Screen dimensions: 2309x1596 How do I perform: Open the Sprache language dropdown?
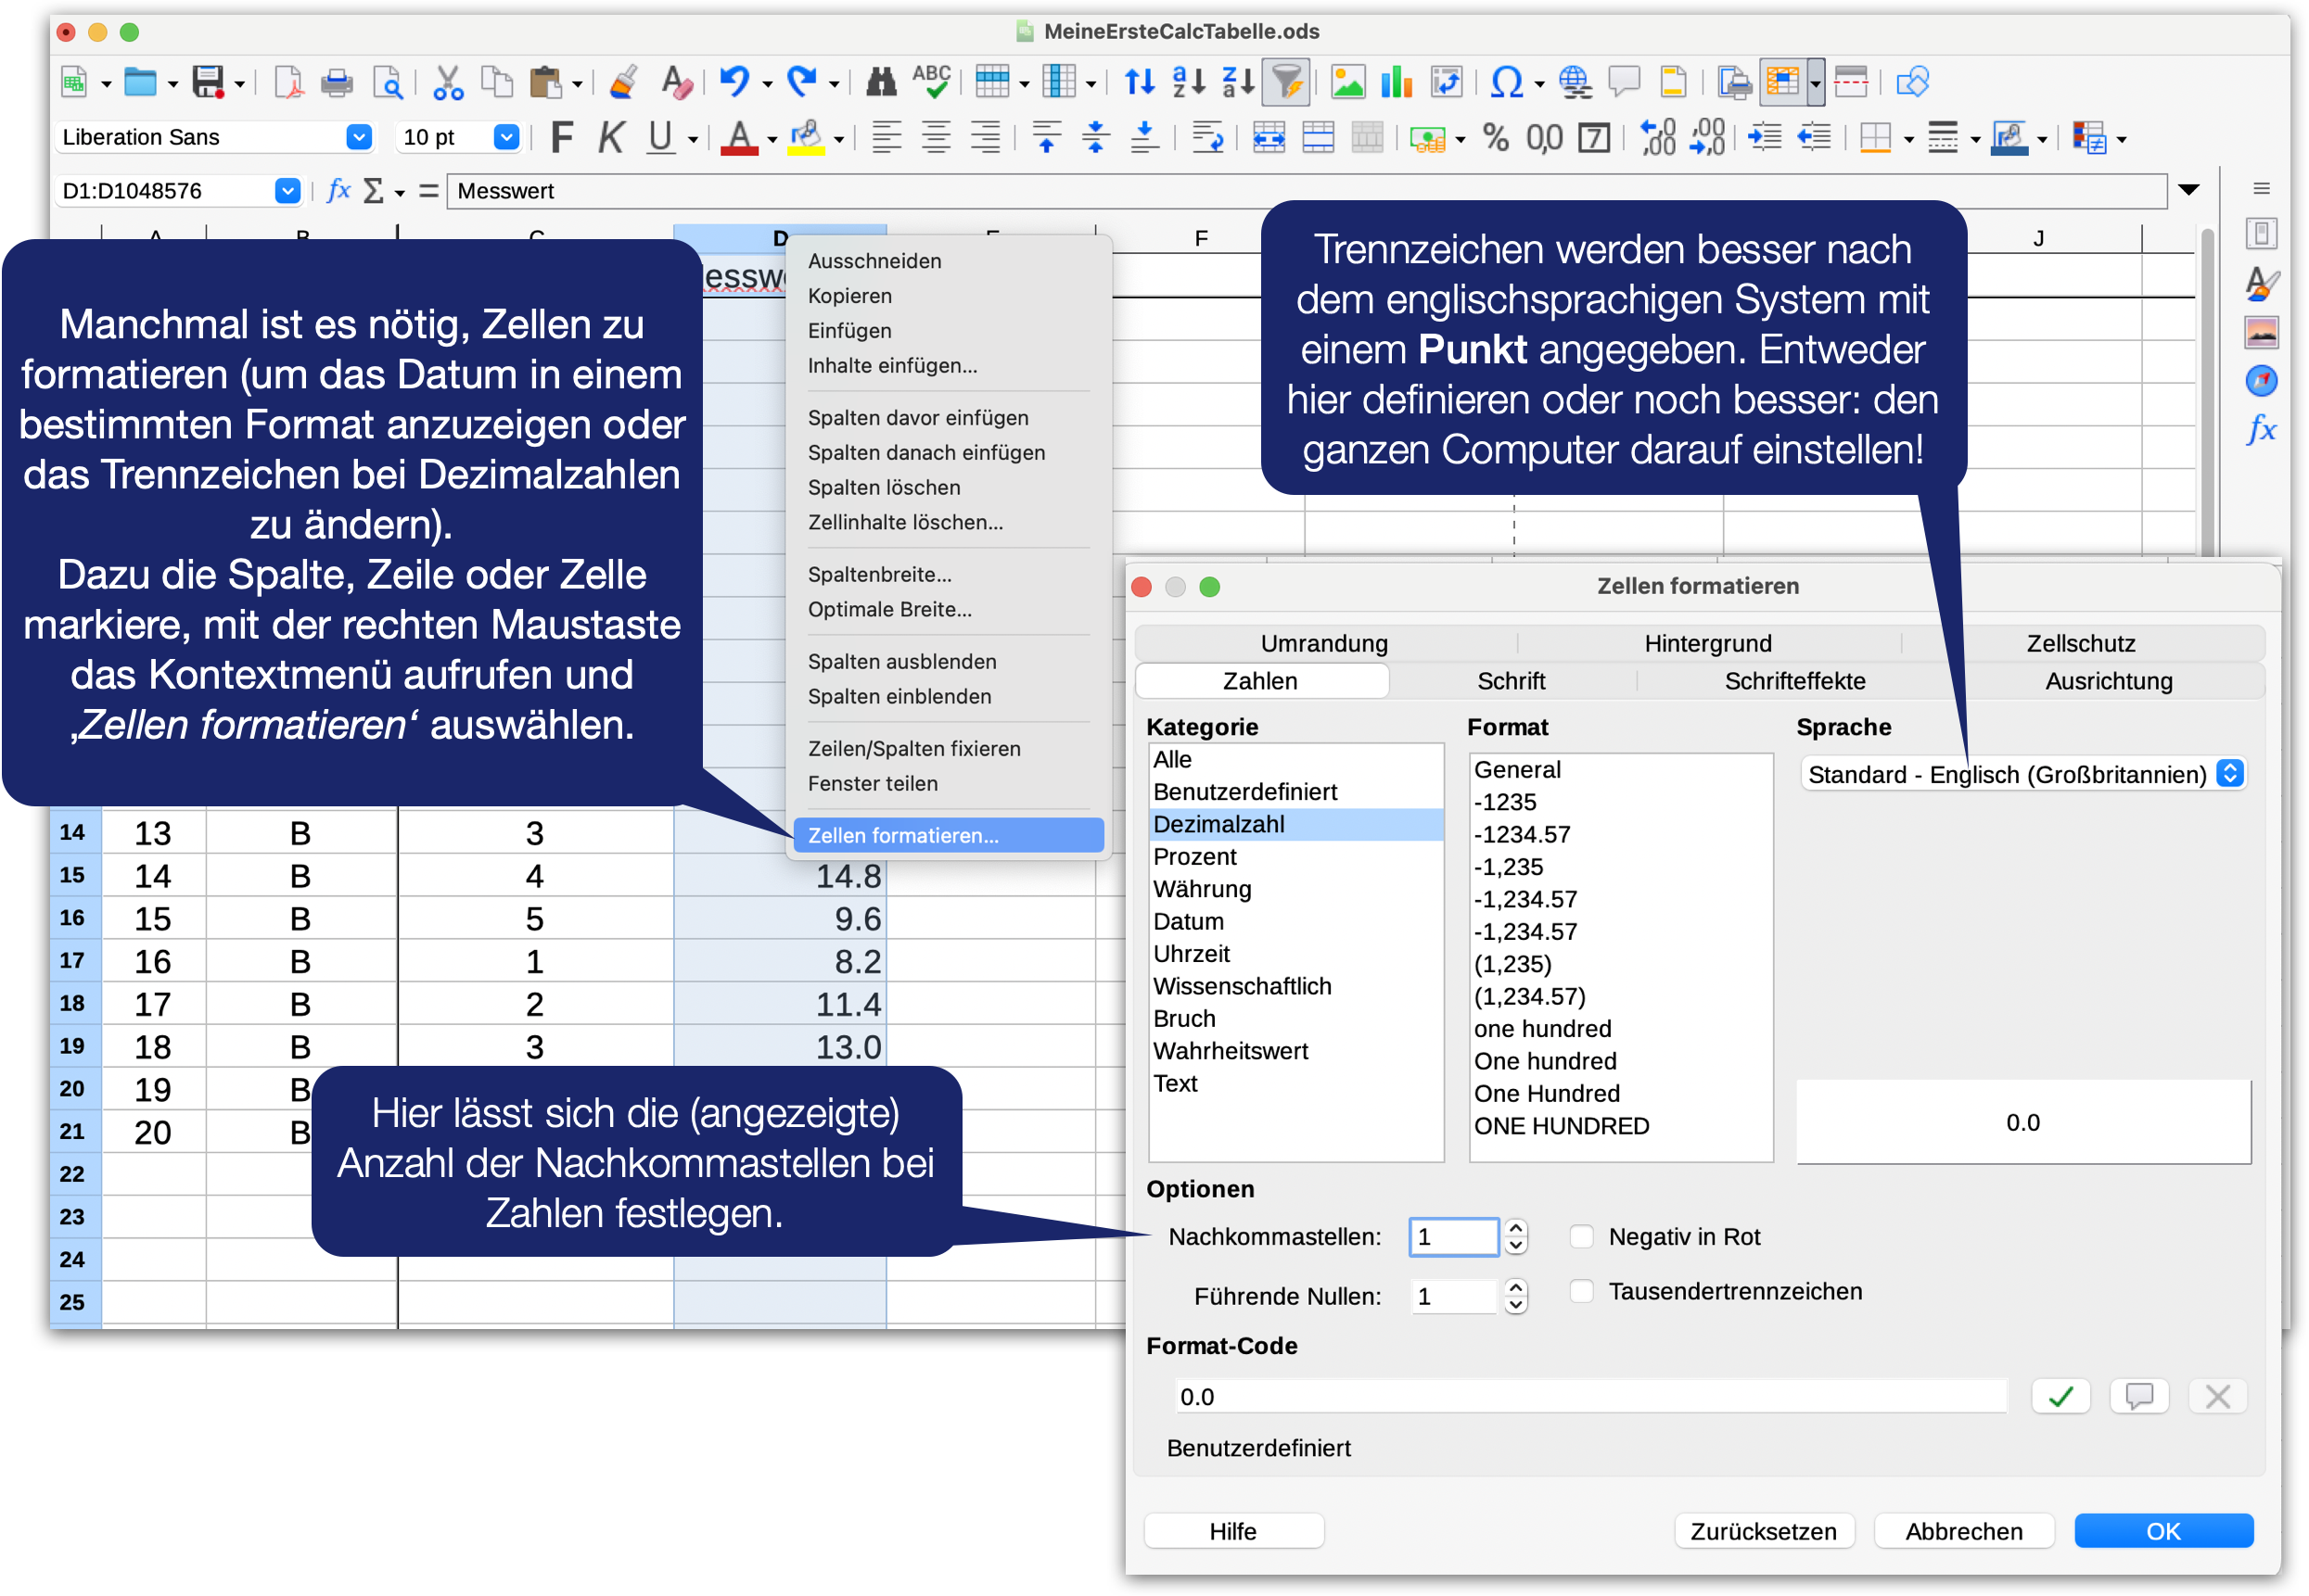[x=2229, y=774]
